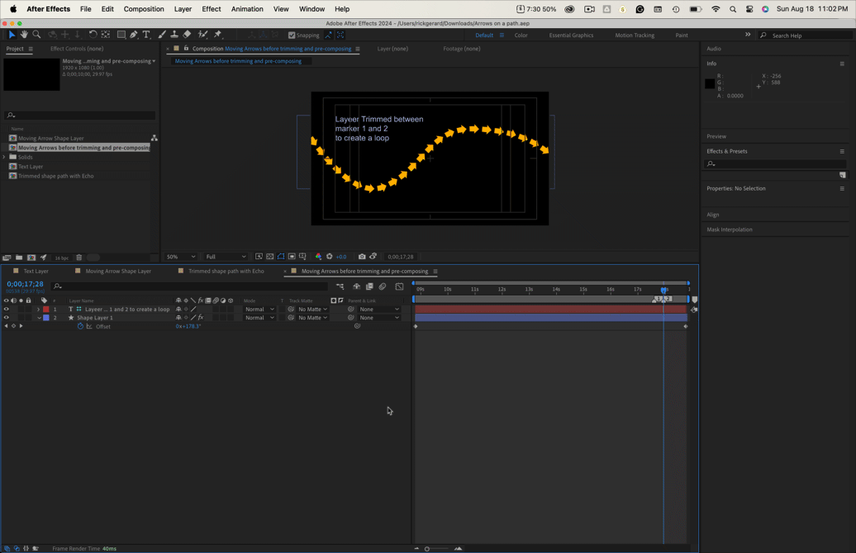Screen dimensions: 856x553
Task: Click the graph icon beside Offset property
Action: (x=89, y=326)
